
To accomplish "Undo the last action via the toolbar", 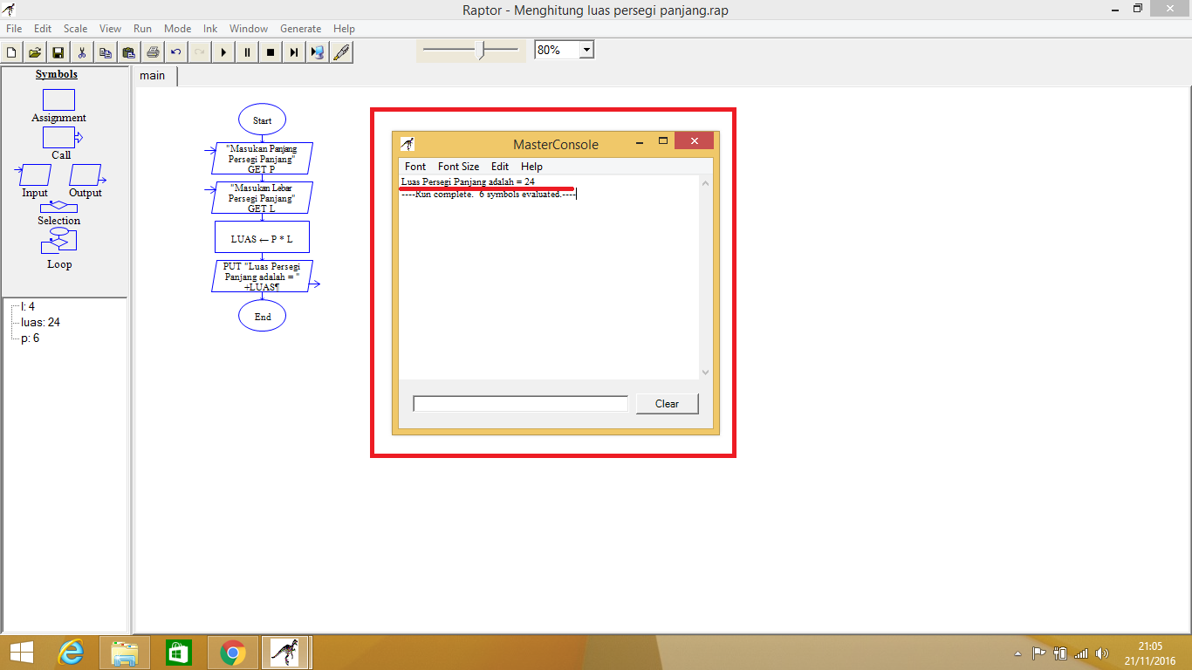I will (x=176, y=51).
